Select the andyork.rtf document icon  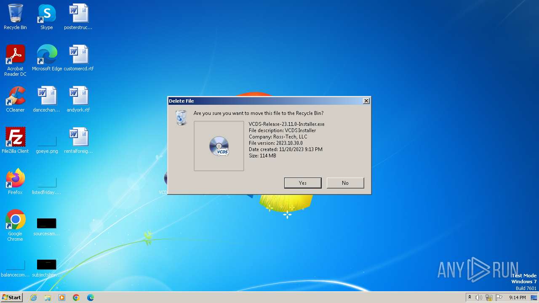(x=78, y=99)
